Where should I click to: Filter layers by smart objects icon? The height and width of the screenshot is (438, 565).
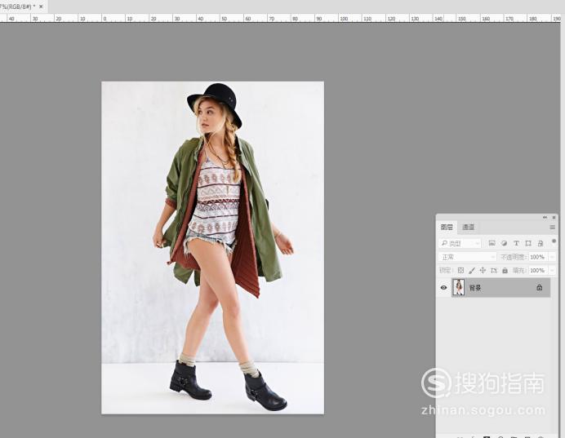(541, 243)
